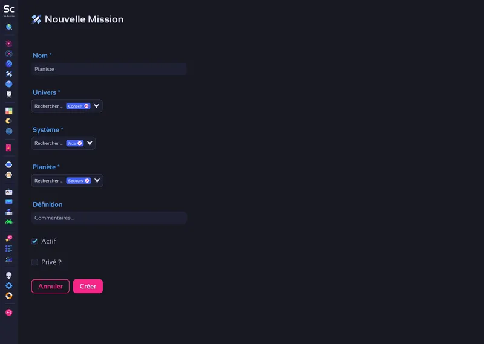This screenshot has width=484, height=344.
Task: Remove the Jazz tag from Système
Action: pos(80,143)
